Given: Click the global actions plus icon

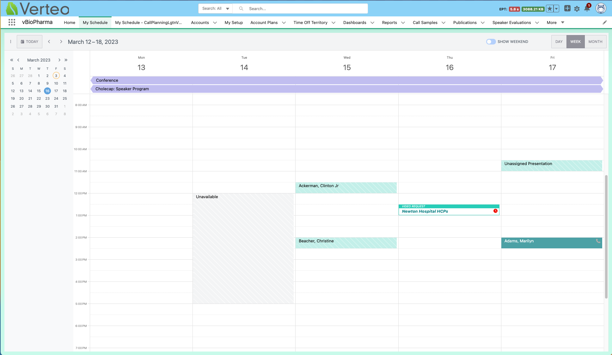Looking at the screenshot, I should [x=567, y=9].
